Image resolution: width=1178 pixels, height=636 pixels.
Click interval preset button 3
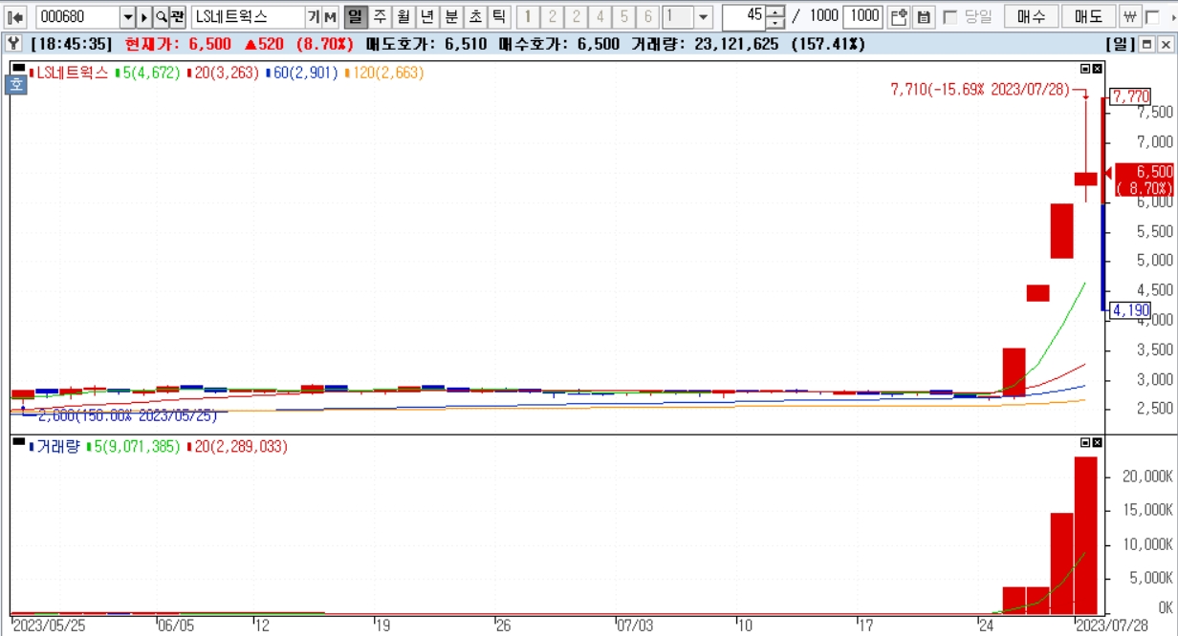pyautogui.click(x=576, y=16)
